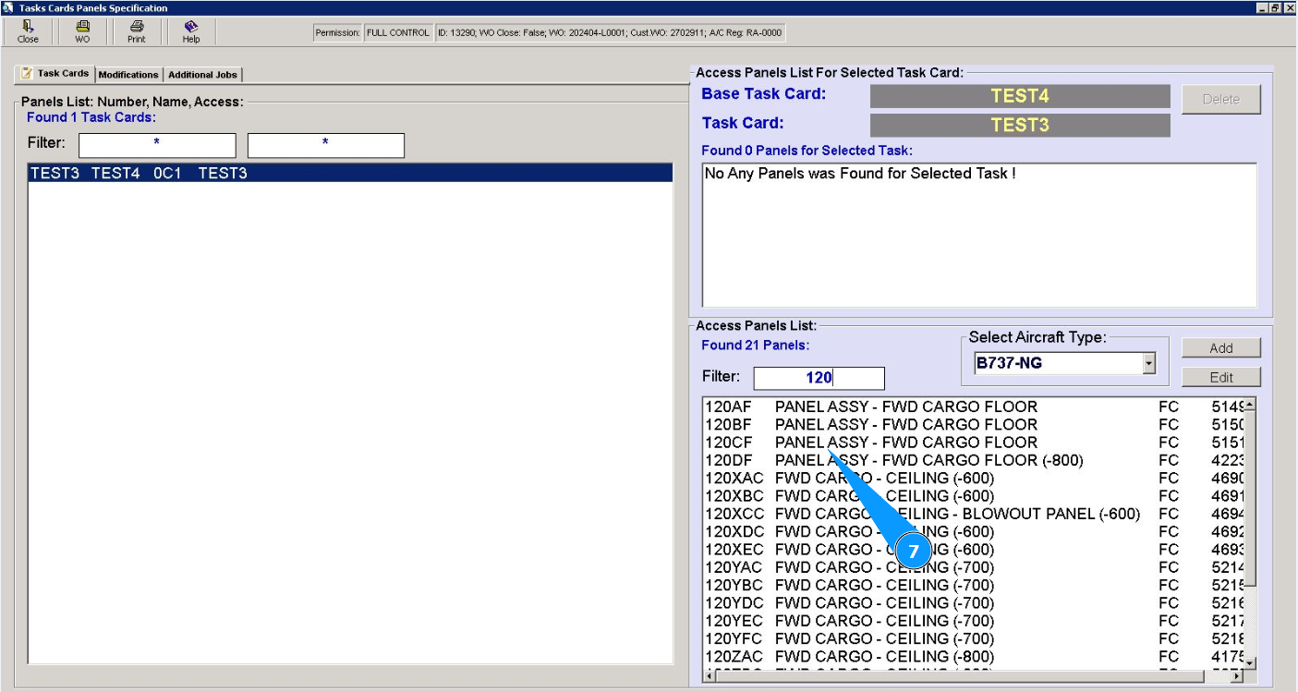Focus the access panels Filter field containing 120
This screenshot has width=1298, height=692.
[819, 378]
